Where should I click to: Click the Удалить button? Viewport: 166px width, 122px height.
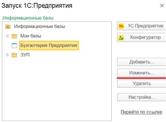tap(142, 84)
